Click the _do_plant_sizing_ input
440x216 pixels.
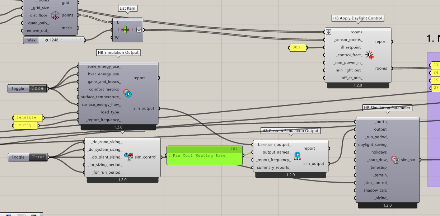tap(107, 157)
